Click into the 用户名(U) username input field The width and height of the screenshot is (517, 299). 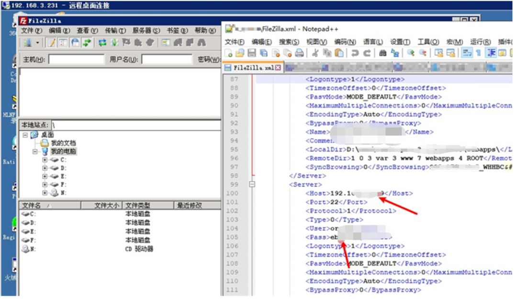(167, 59)
